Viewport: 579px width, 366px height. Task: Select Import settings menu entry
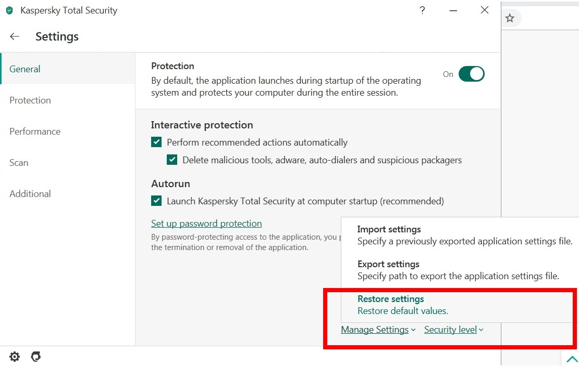(389, 235)
